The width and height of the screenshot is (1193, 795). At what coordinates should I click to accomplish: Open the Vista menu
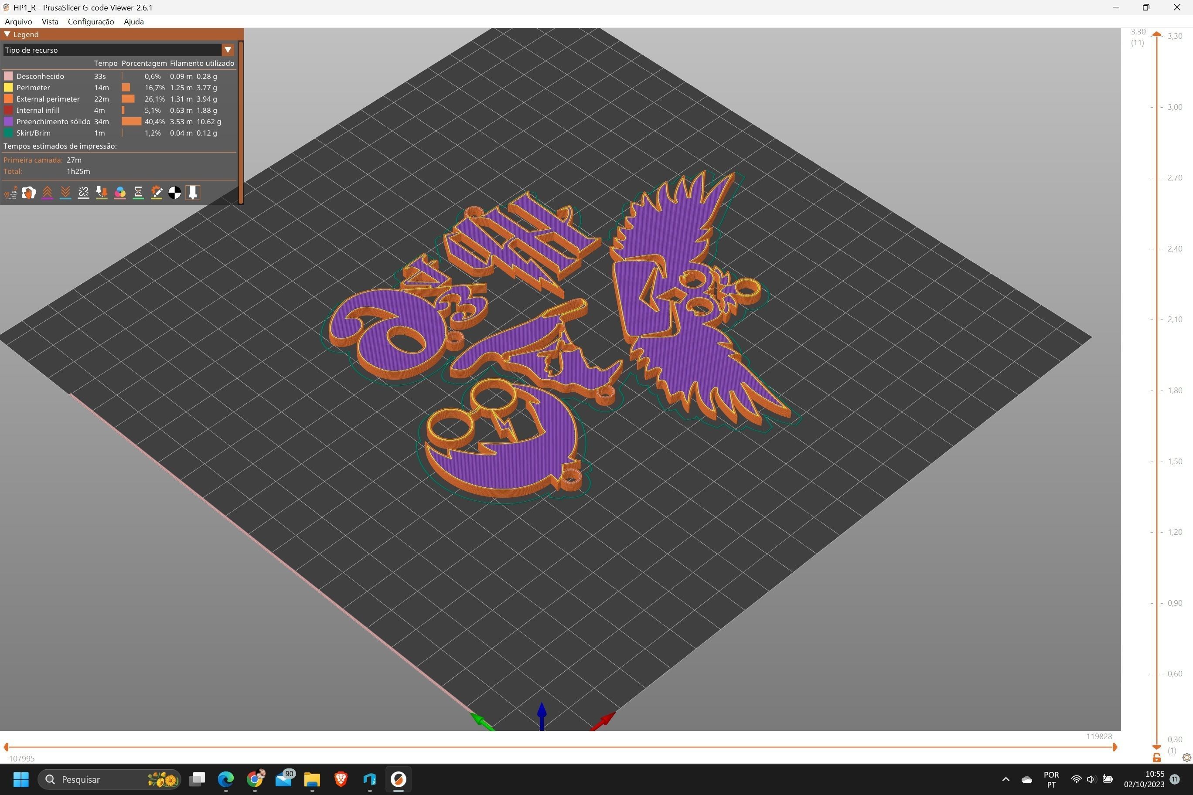[x=50, y=21]
